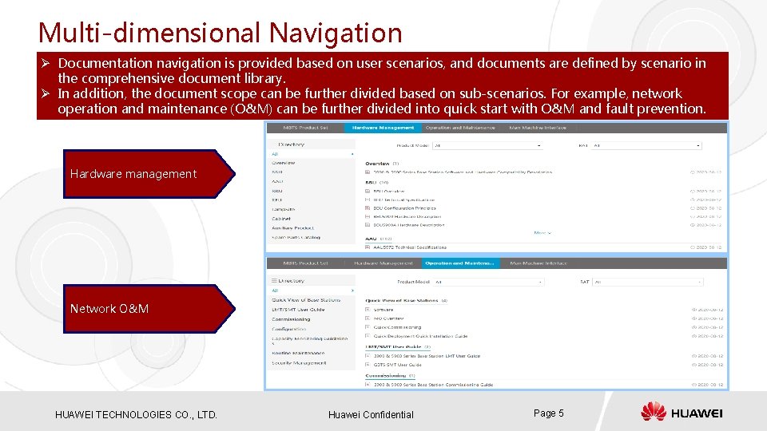
Task: Open Man Machine Interface tab in lower panel
Action: coord(538,263)
